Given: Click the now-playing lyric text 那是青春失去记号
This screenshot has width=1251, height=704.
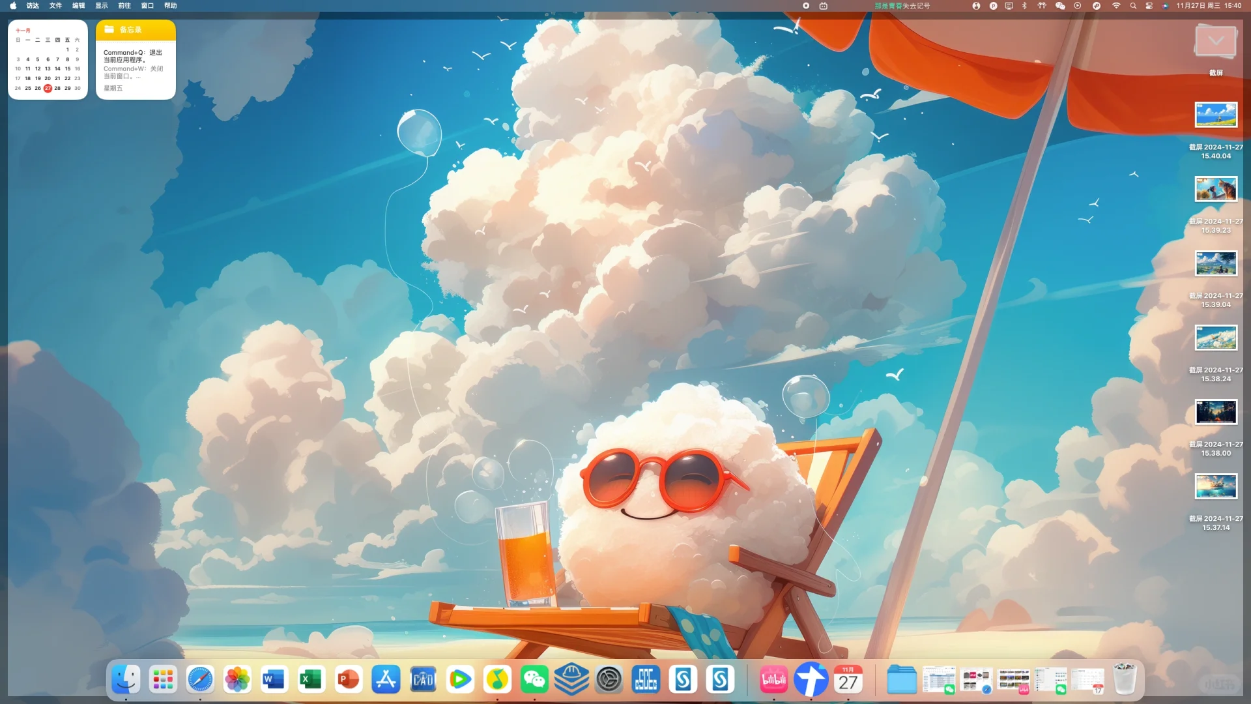Looking at the screenshot, I should (x=902, y=6).
